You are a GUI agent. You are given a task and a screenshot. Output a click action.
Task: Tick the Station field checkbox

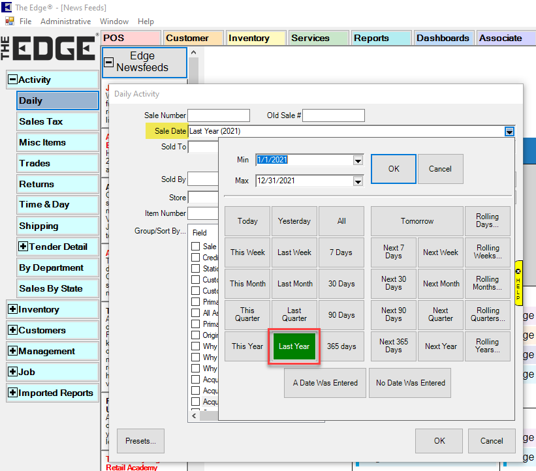(196, 268)
